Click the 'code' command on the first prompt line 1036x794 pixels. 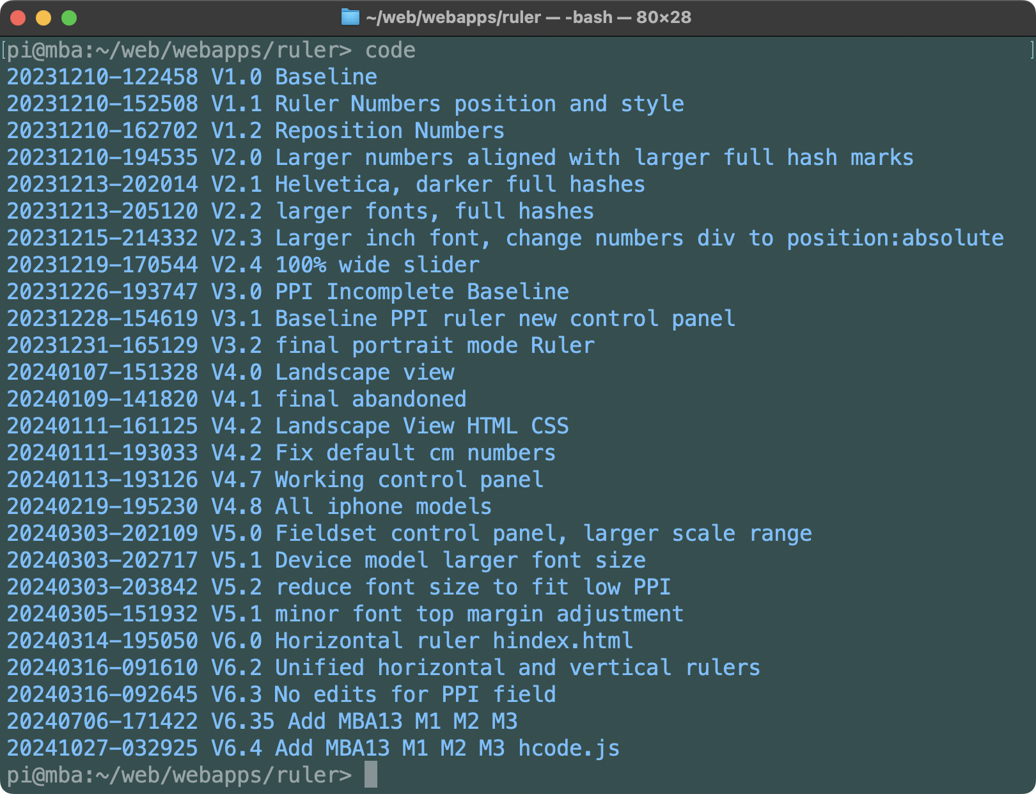390,50
